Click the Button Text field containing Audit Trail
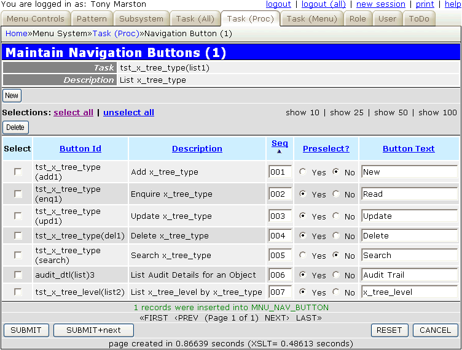462x350 pixels. 409,275
